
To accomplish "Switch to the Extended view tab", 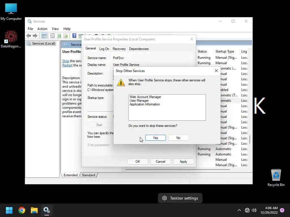I will coord(71,175).
